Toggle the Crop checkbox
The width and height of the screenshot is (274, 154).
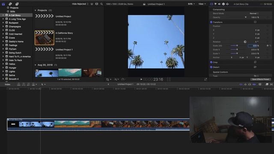click(x=211, y=62)
